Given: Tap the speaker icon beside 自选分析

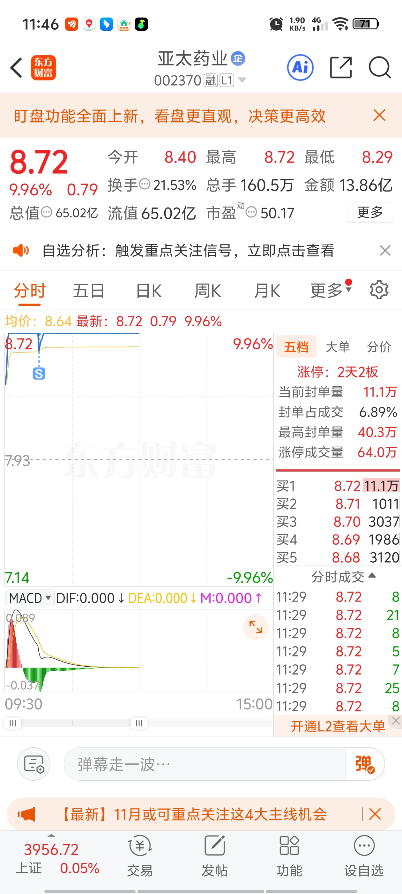Looking at the screenshot, I should click(21, 250).
